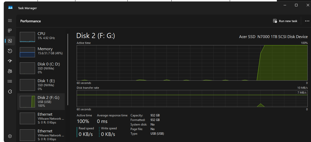Select Memory in the performance list
This screenshot has height=142, width=311.
[41, 52]
